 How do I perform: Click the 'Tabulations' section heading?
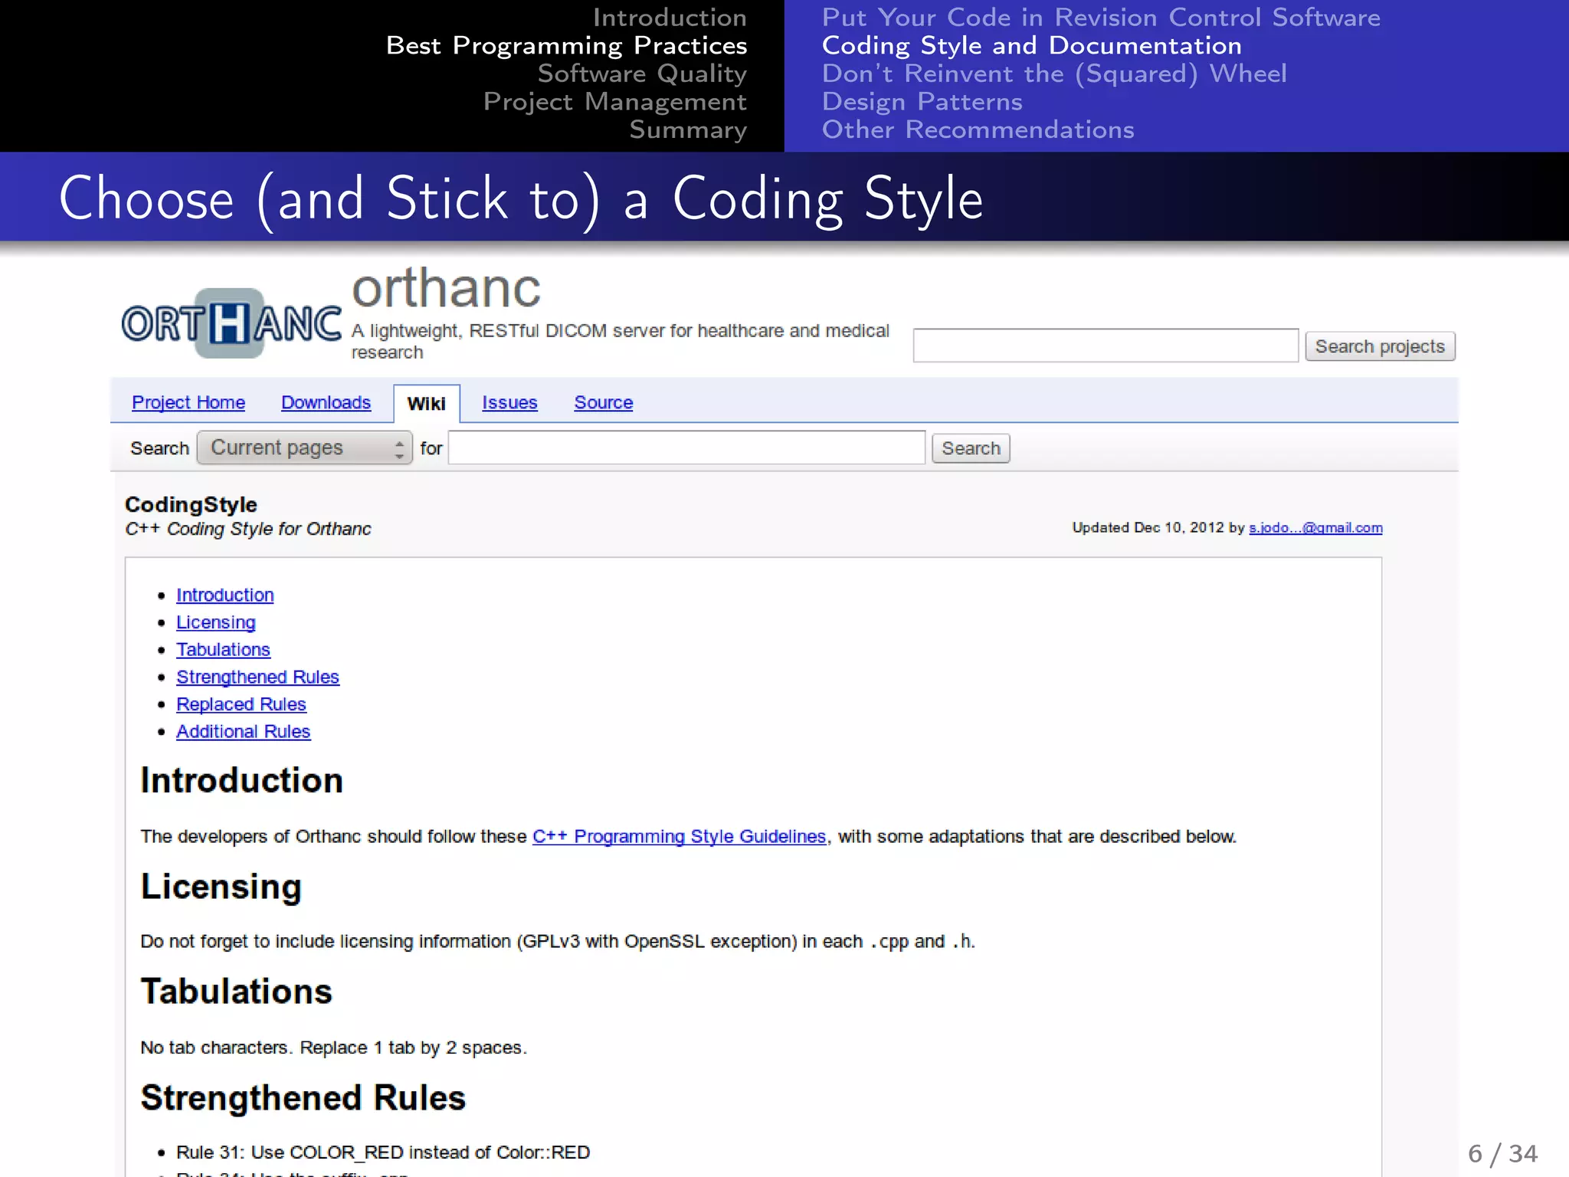tap(236, 991)
